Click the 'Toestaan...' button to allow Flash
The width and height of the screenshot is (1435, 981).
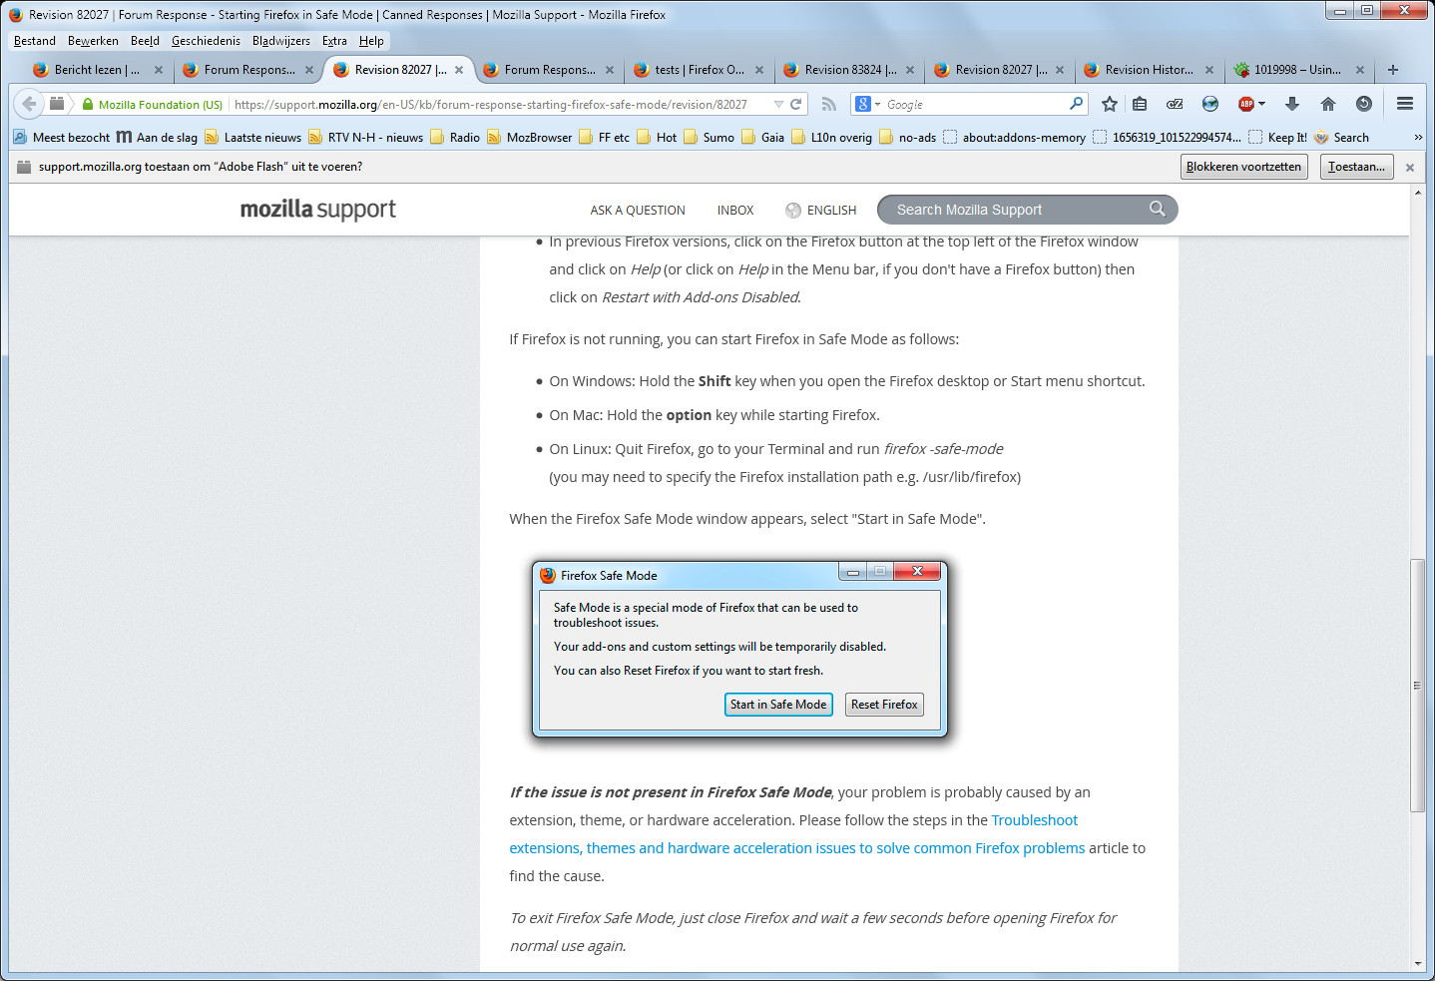pos(1356,167)
